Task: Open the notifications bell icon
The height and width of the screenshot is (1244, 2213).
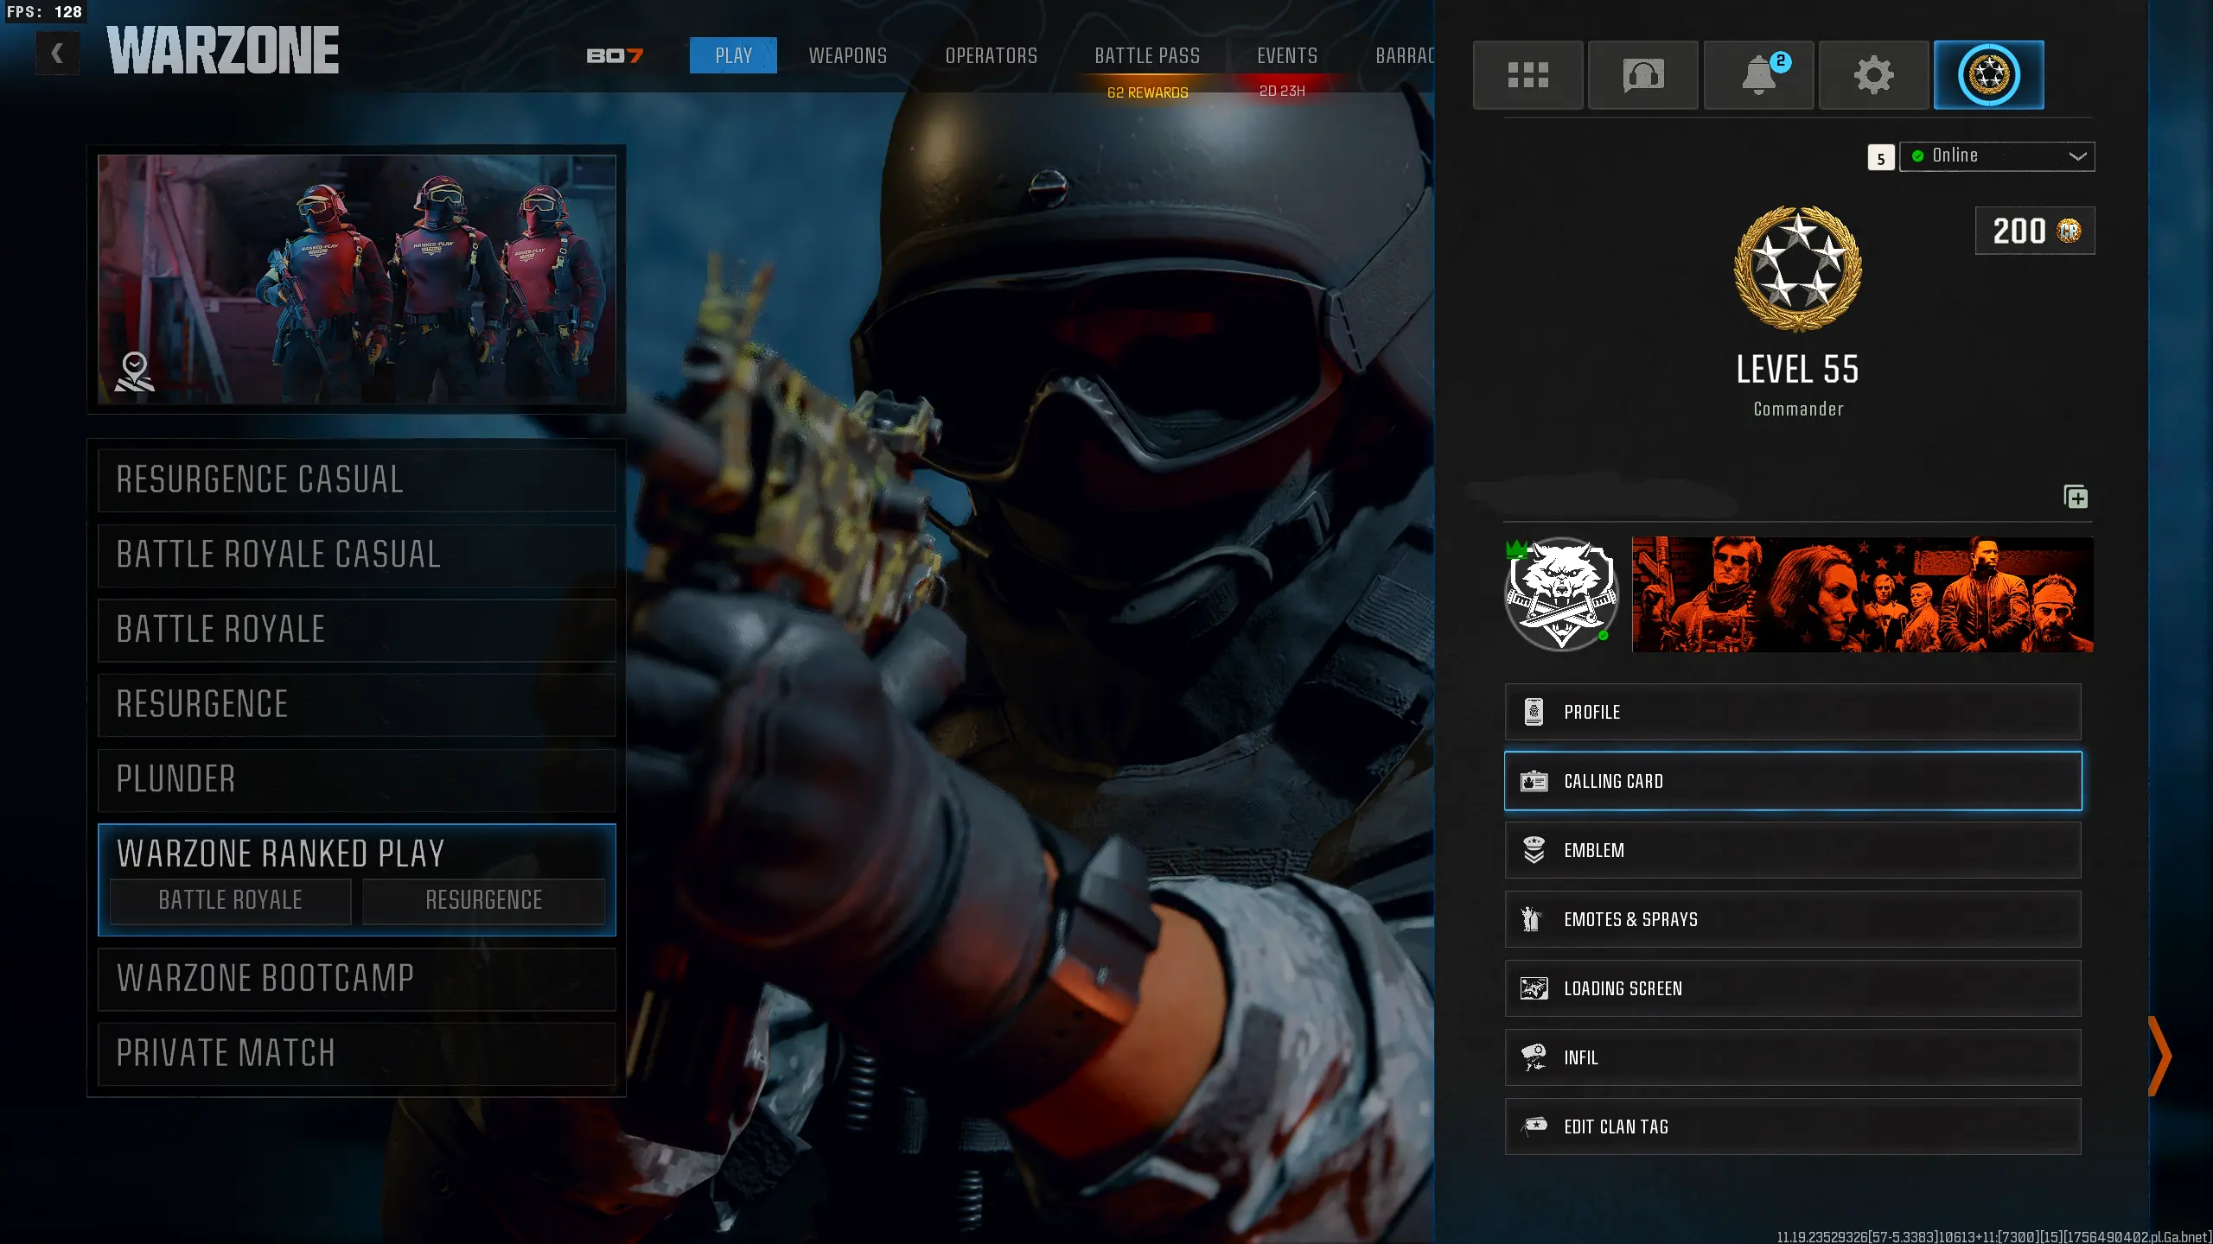Action: [x=1758, y=75]
